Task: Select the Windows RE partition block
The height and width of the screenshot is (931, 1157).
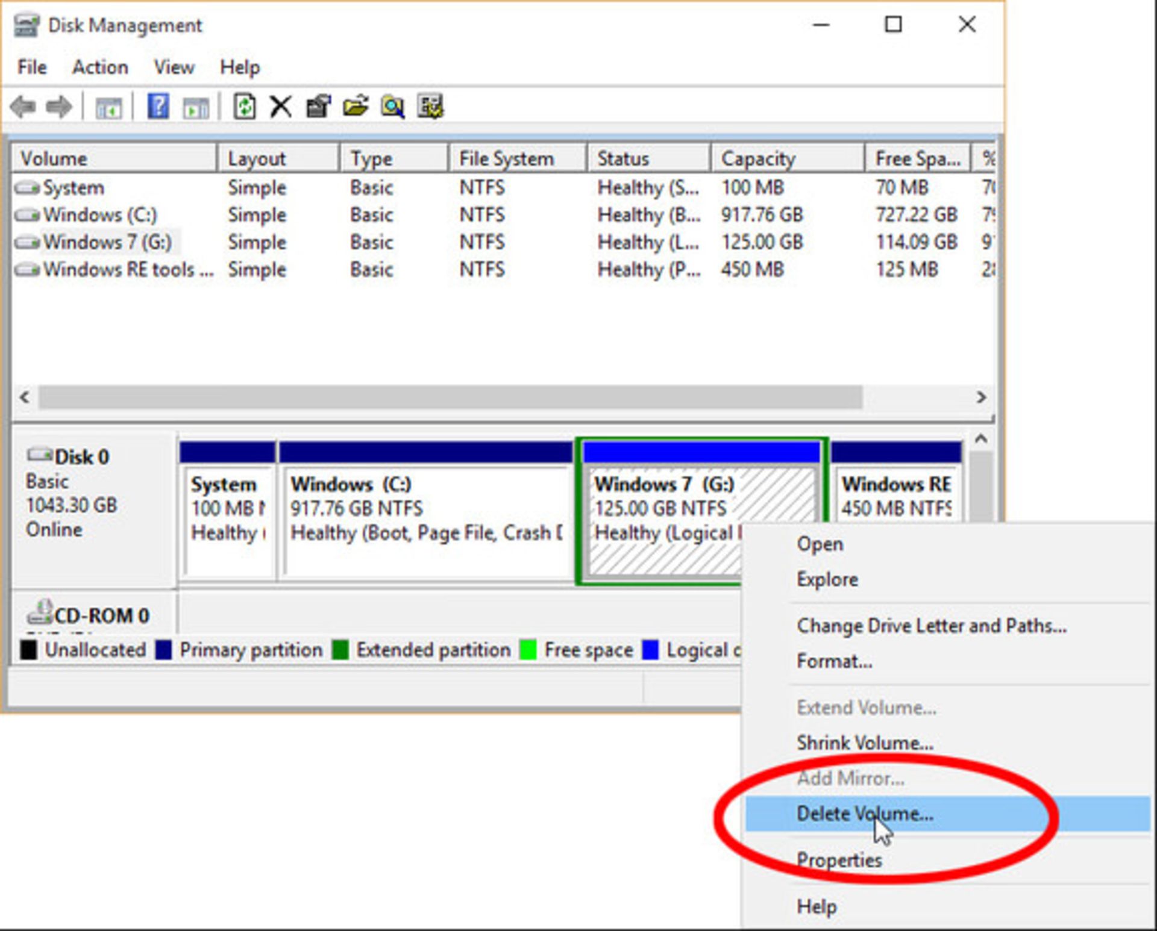Action: (896, 482)
